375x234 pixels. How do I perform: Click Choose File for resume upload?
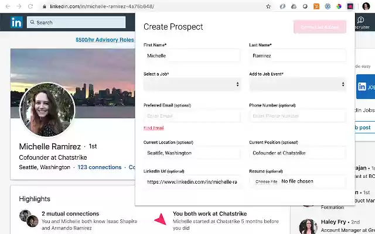click(x=266, y=182)
